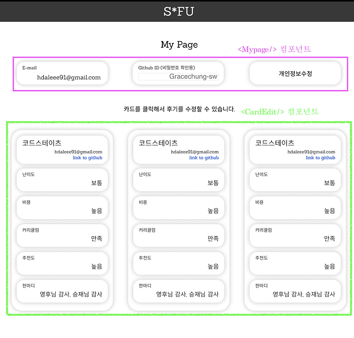Click the 코드스테이츠 title in left card
This screenshot has height=338, width=354.
[x=42, y=143]
